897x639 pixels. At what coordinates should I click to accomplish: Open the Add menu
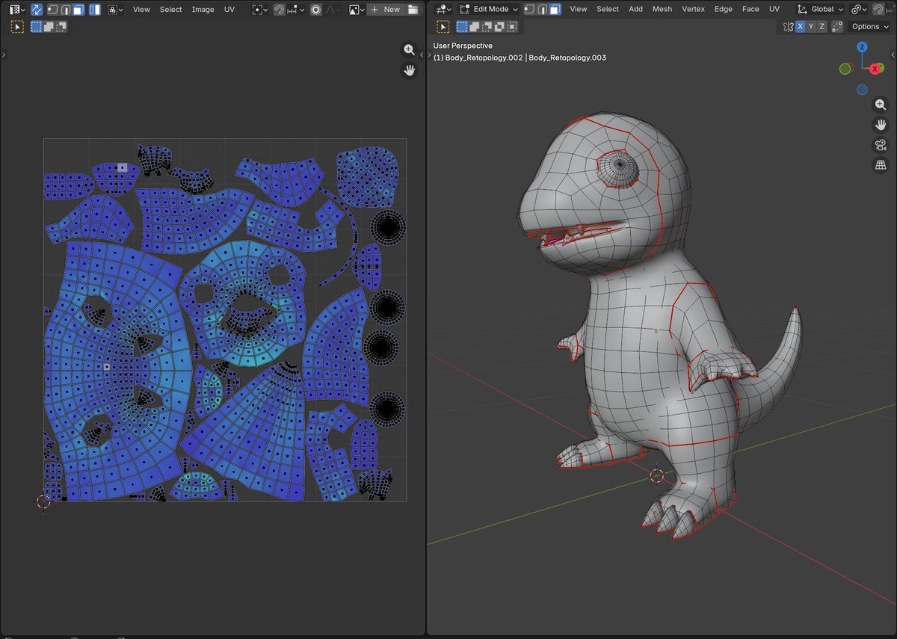(x=635, y=9)
